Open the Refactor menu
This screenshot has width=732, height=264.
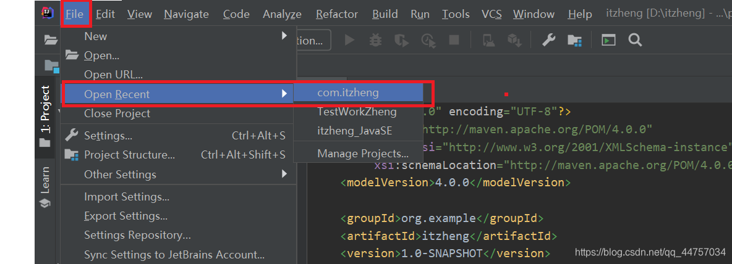point(336,14)
